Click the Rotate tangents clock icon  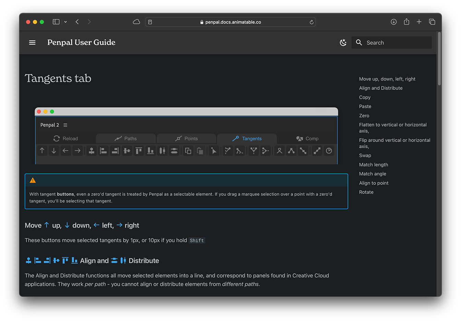329,151
